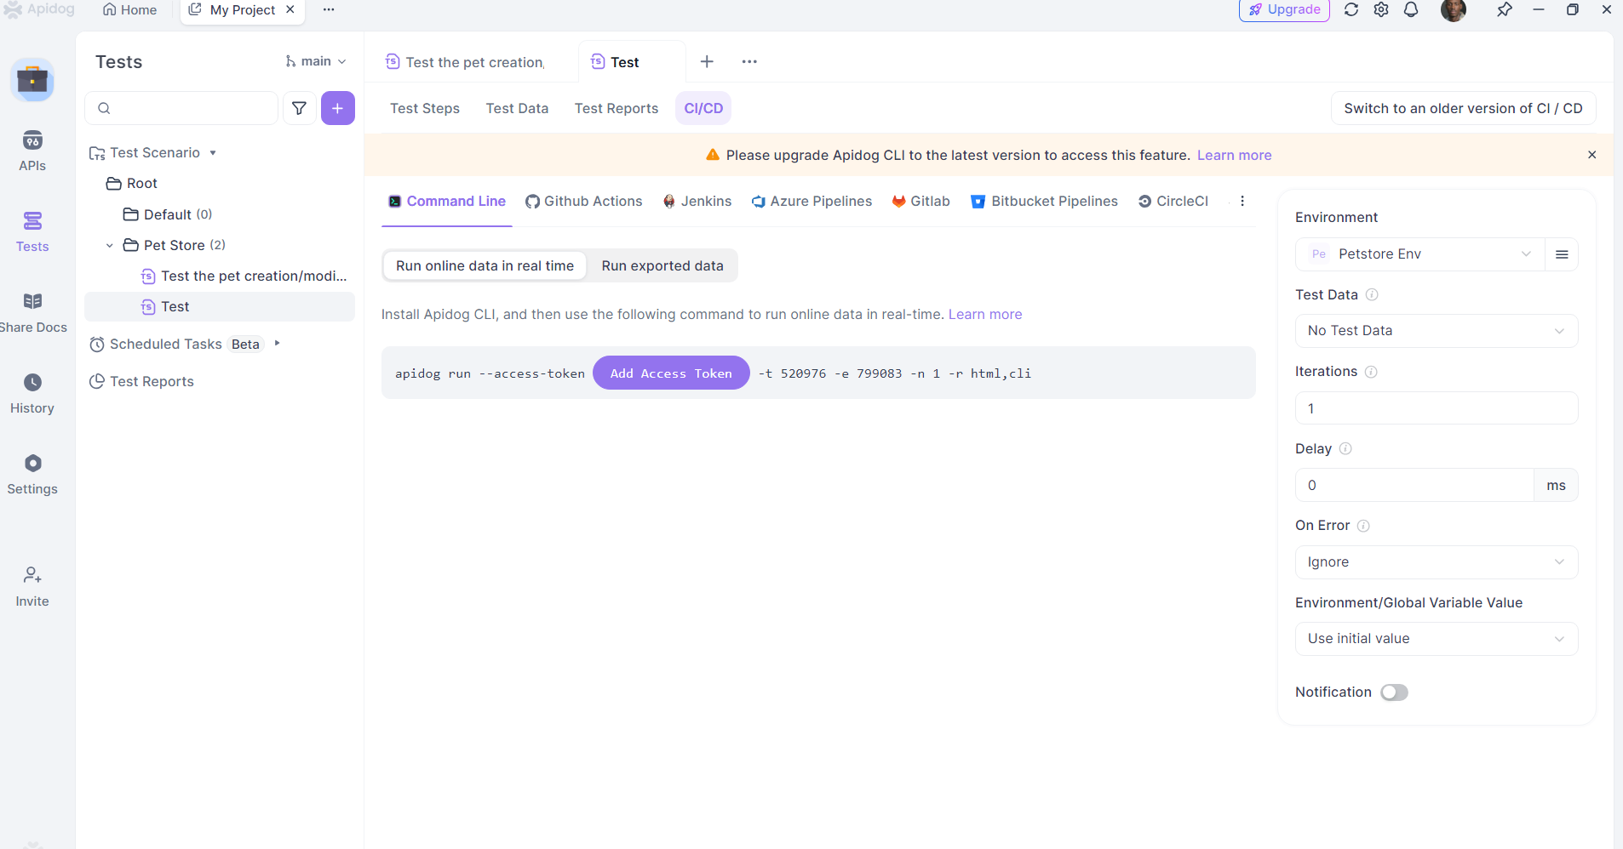The height and width of the screenshot is (849, 1623).
Task: Open No Test Data dropdown
Action: (1437, 331)
